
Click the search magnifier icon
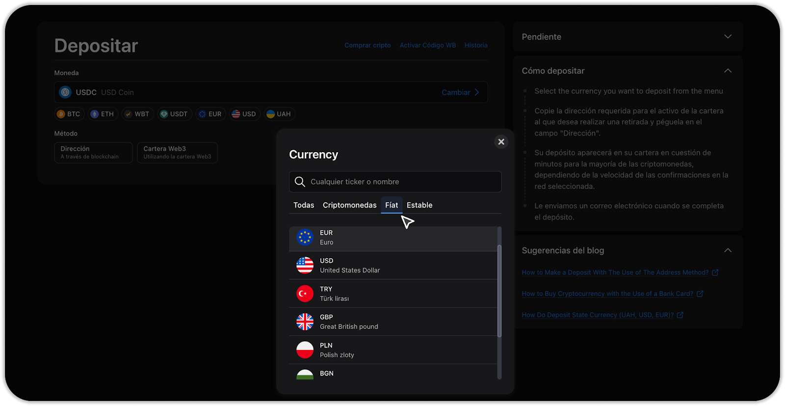point(300,182)
